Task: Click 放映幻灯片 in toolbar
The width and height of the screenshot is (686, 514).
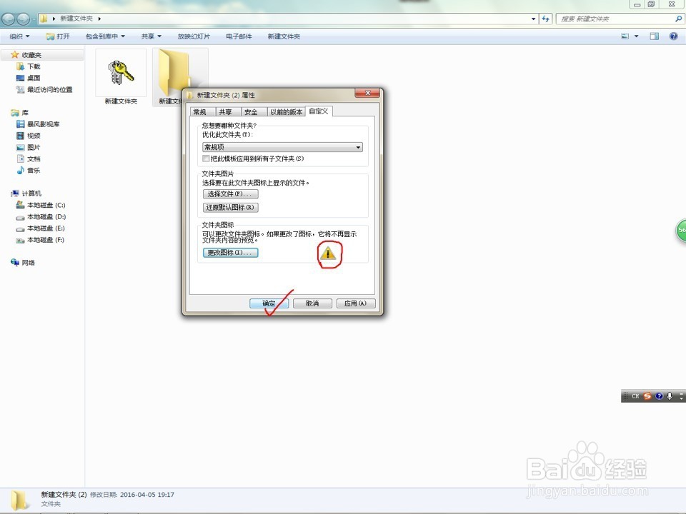Action: 194,36
